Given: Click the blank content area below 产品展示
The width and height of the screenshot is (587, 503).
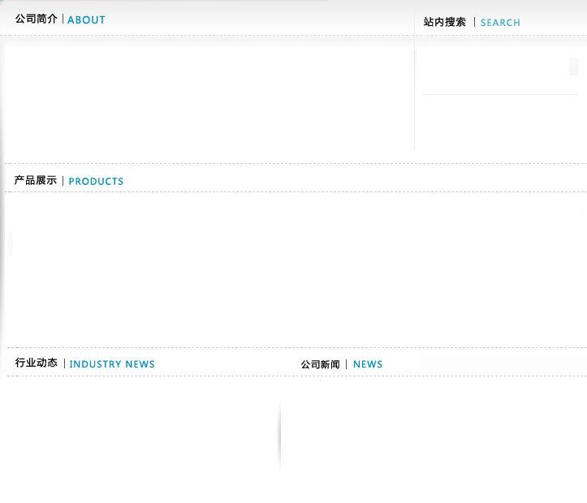Looking at the screenshot, I should pyautogui.click(x=292, y=268).
